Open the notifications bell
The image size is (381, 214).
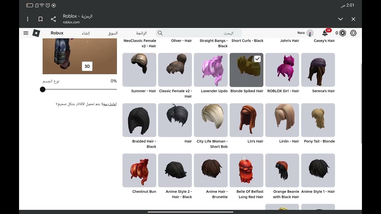pos(325,33)
